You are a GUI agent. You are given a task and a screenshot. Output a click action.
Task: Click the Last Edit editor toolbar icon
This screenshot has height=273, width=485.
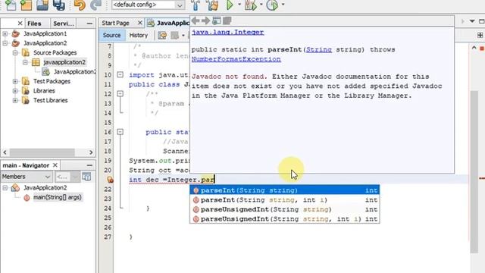pos(162,36)
